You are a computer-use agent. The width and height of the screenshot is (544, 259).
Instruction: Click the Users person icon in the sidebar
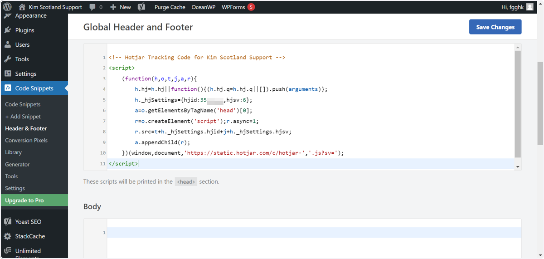point(8,44)
